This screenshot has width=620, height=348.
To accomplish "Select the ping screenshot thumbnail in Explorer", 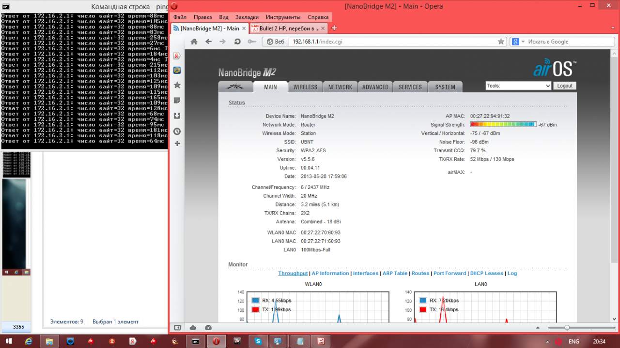I will [x=16, y=165].
